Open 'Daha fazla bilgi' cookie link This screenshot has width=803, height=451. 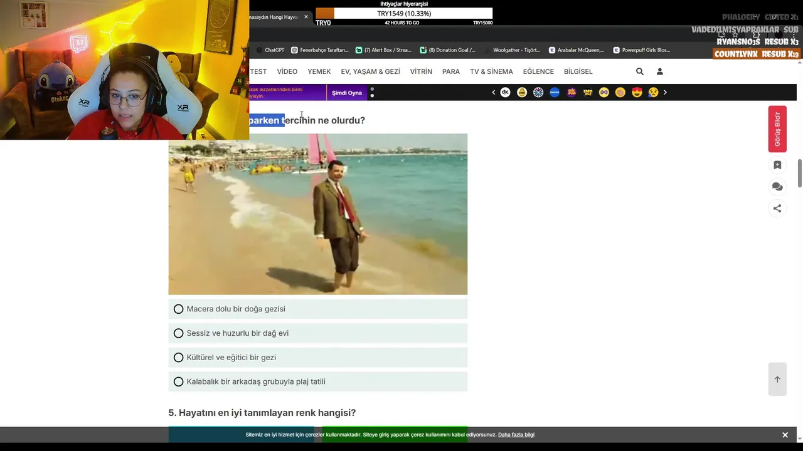pos(516,435)
